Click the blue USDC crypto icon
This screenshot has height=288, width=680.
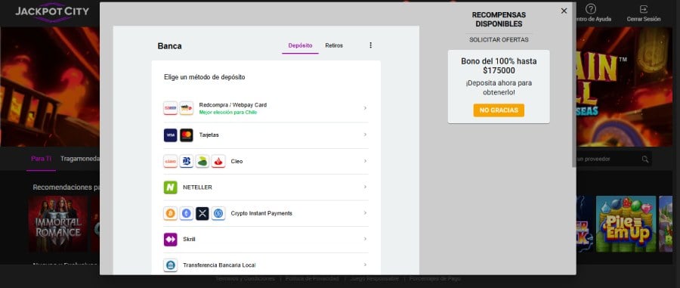pyautogui.click(x=218, y=213)
